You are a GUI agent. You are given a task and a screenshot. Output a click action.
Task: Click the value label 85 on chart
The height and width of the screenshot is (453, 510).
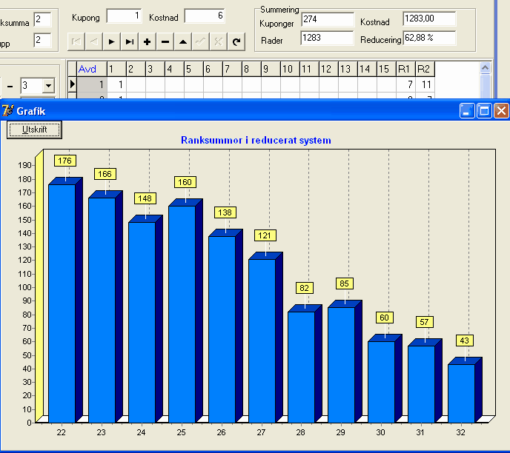[345, 283]
